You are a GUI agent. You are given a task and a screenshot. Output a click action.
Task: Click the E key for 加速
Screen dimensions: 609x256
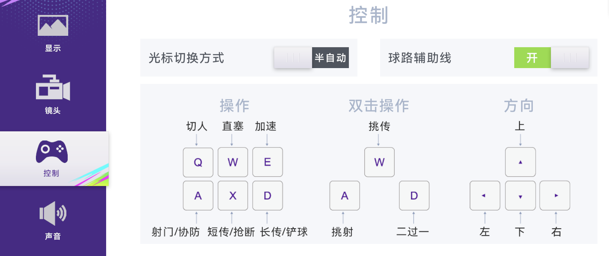[268, 162]
